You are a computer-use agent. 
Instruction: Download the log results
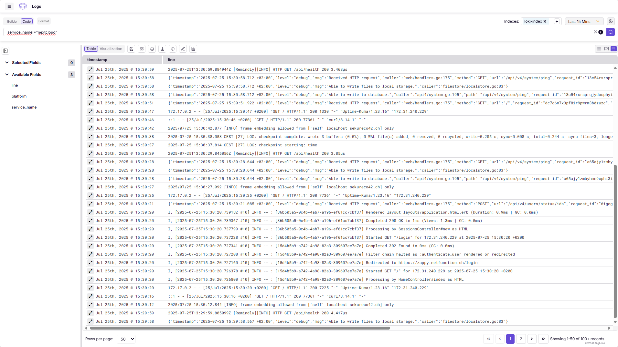[x=162, y=49]
